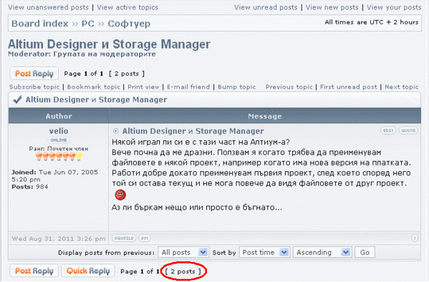Click the Author column header
The image size is (429, 282).
pos(59,116)
